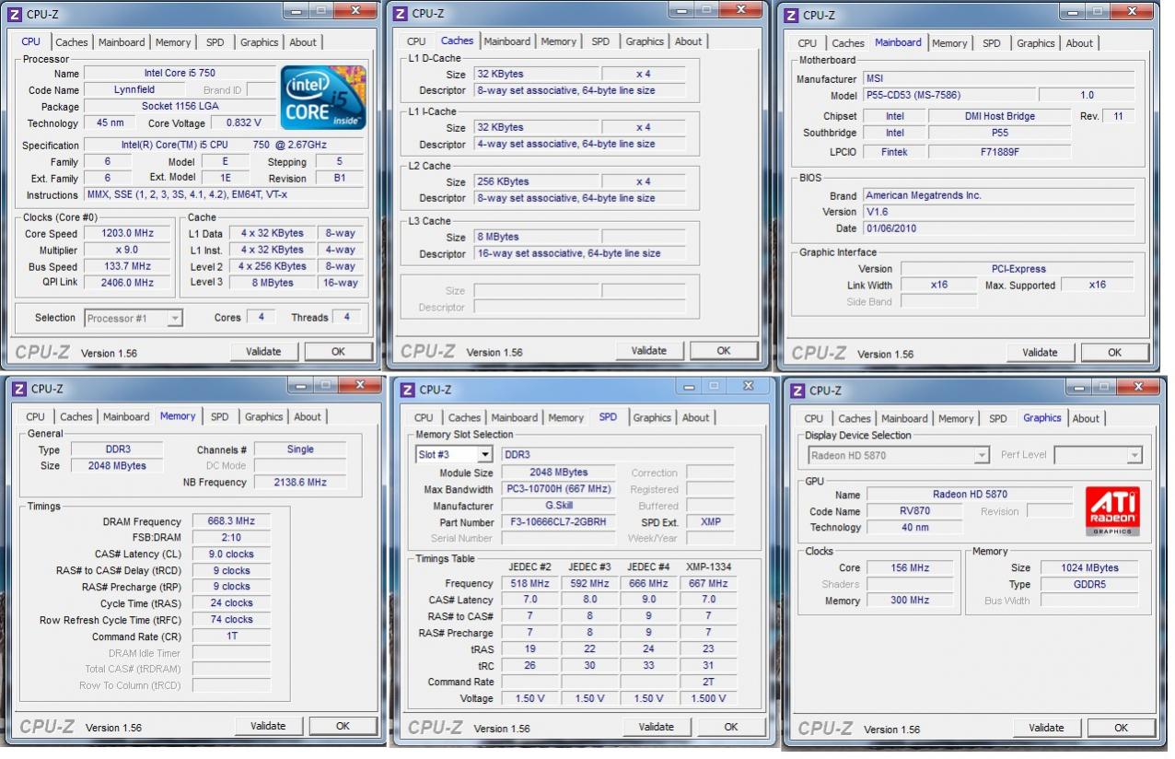Click Validate in the CPU window

tap(263, 351)
